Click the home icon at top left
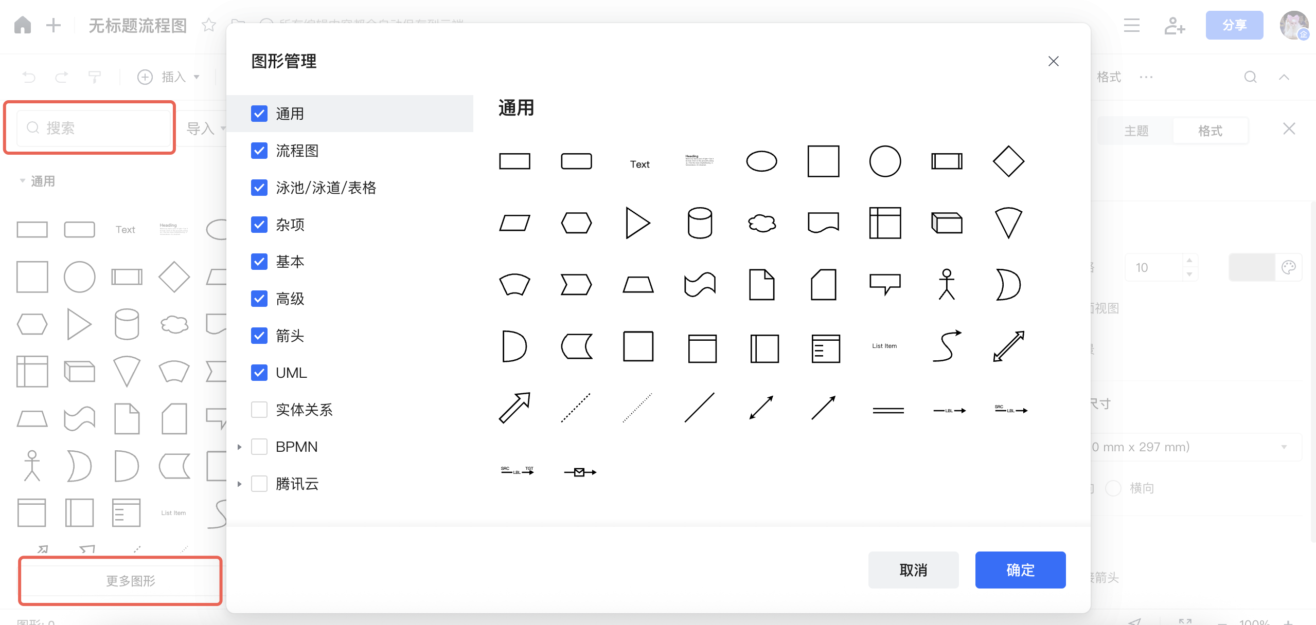This screenshot has height=625, width=1316. (23, 25)
